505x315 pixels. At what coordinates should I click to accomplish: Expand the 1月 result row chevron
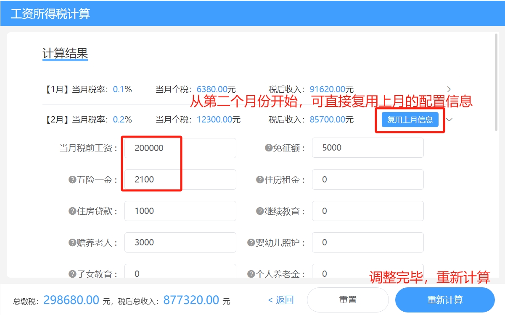click(x=449, y=89)
